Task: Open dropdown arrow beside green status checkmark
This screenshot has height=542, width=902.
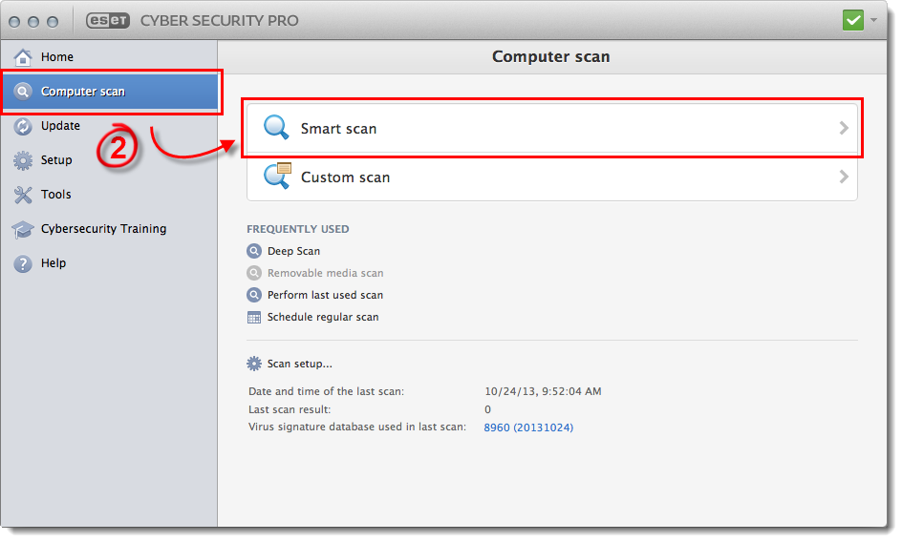Action: click(x=873, y=20)
